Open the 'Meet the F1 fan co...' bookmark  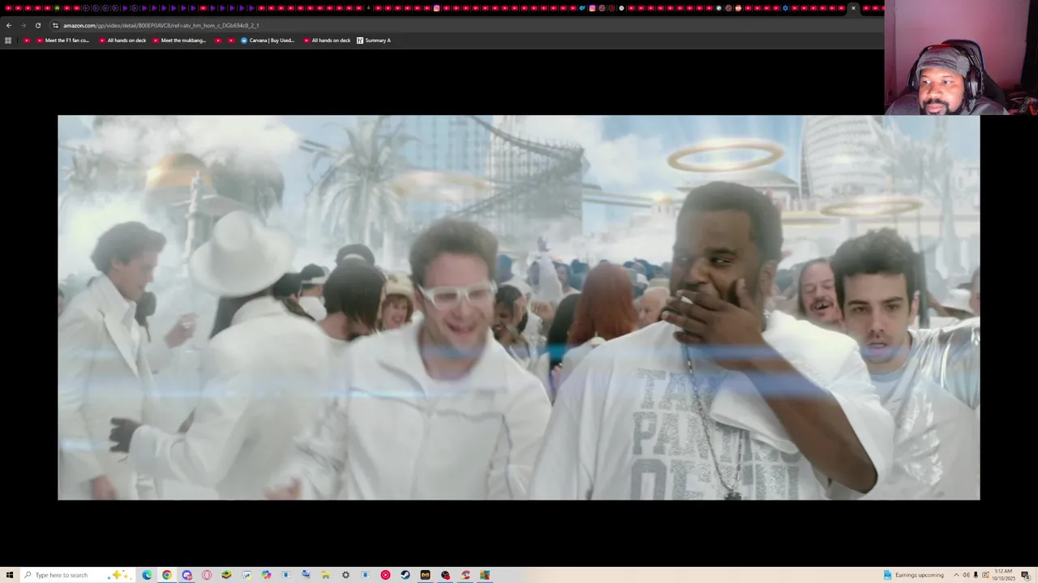[63, 40]
